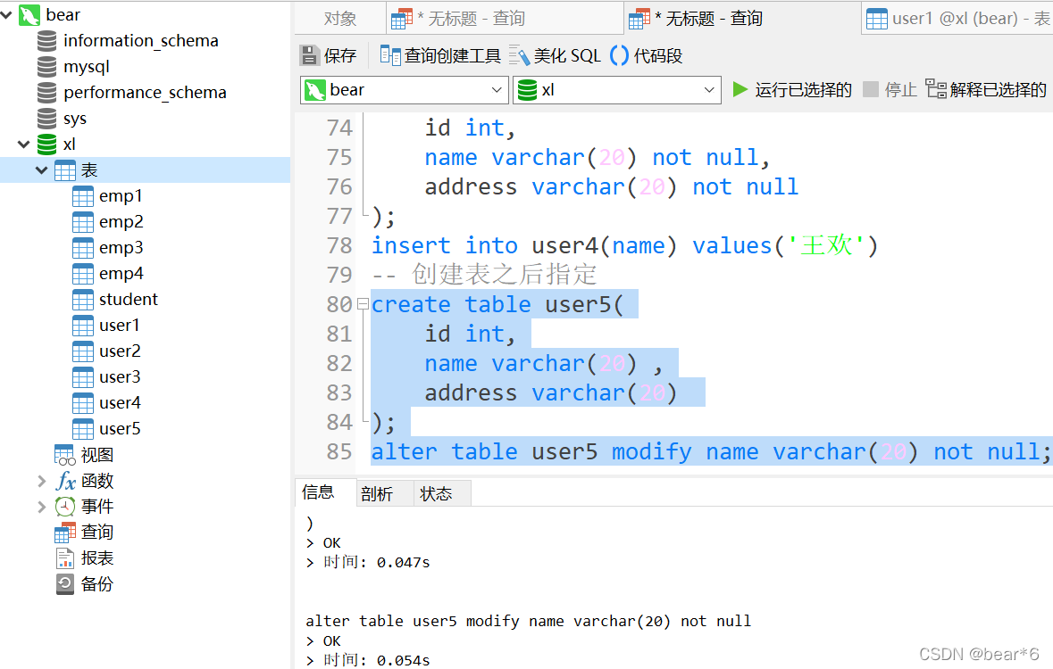Click the user5 table icon

click(x=82, y=429)
